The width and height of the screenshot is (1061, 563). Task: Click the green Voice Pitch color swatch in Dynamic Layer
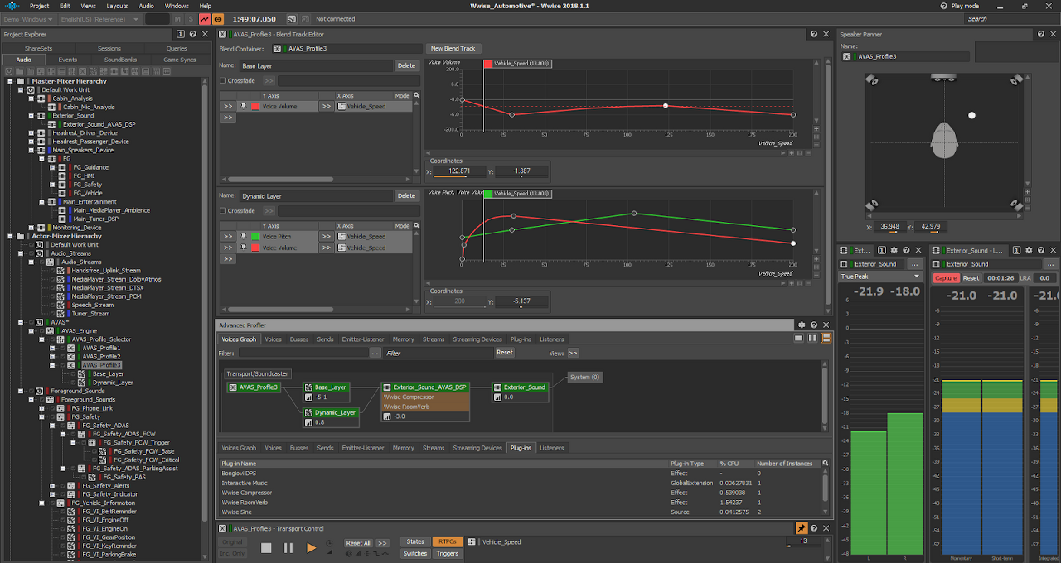255,236
